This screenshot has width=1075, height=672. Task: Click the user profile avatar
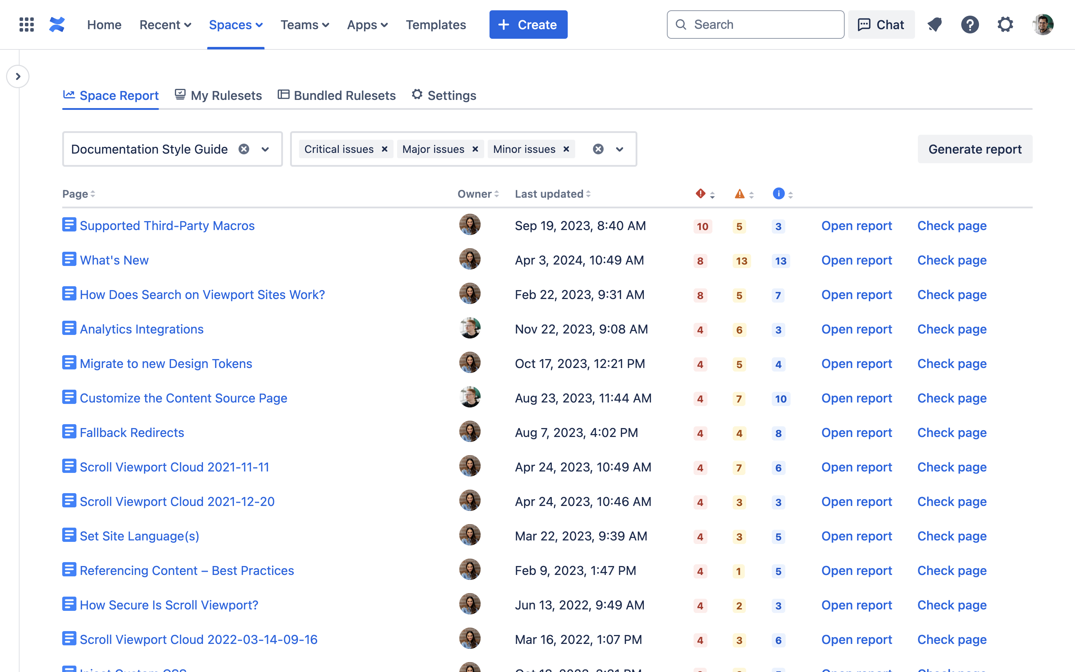click(x=1043, y=25)
